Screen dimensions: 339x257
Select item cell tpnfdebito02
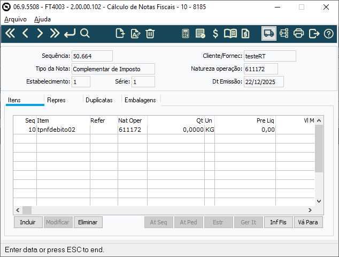(x=63, y=130)
